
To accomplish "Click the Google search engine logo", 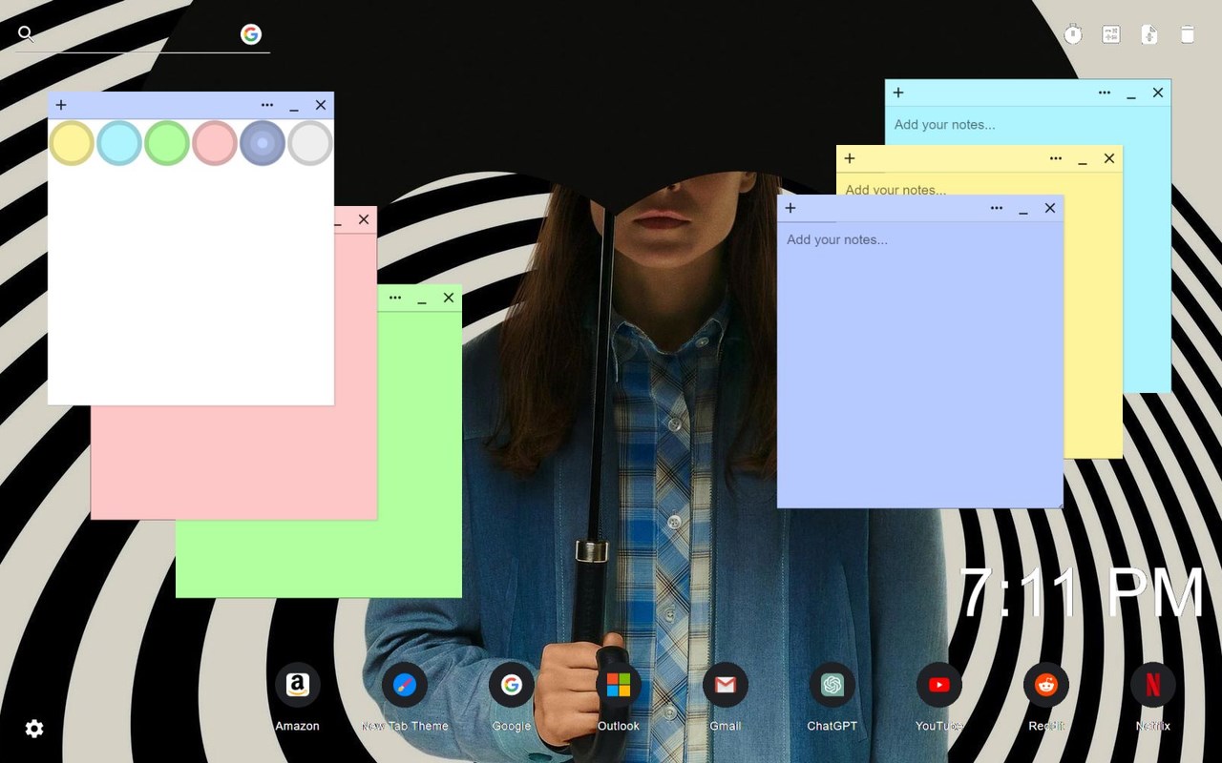I will (251, 34).
